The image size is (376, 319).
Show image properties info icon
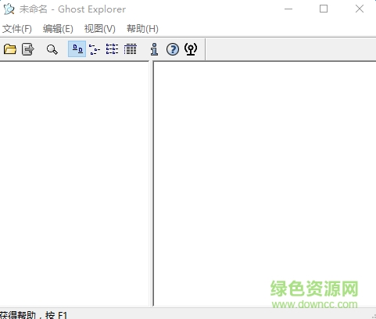[154, 49]
